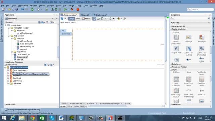Click the red Terminate square icon
The height and width of the screenshot is (121, 215).
click(78, 9)
